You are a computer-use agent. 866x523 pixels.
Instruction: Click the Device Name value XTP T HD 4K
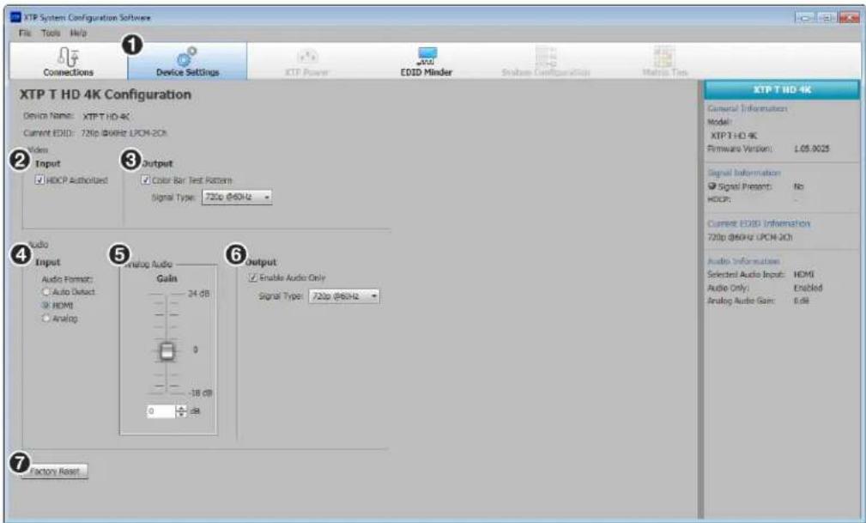106,117
